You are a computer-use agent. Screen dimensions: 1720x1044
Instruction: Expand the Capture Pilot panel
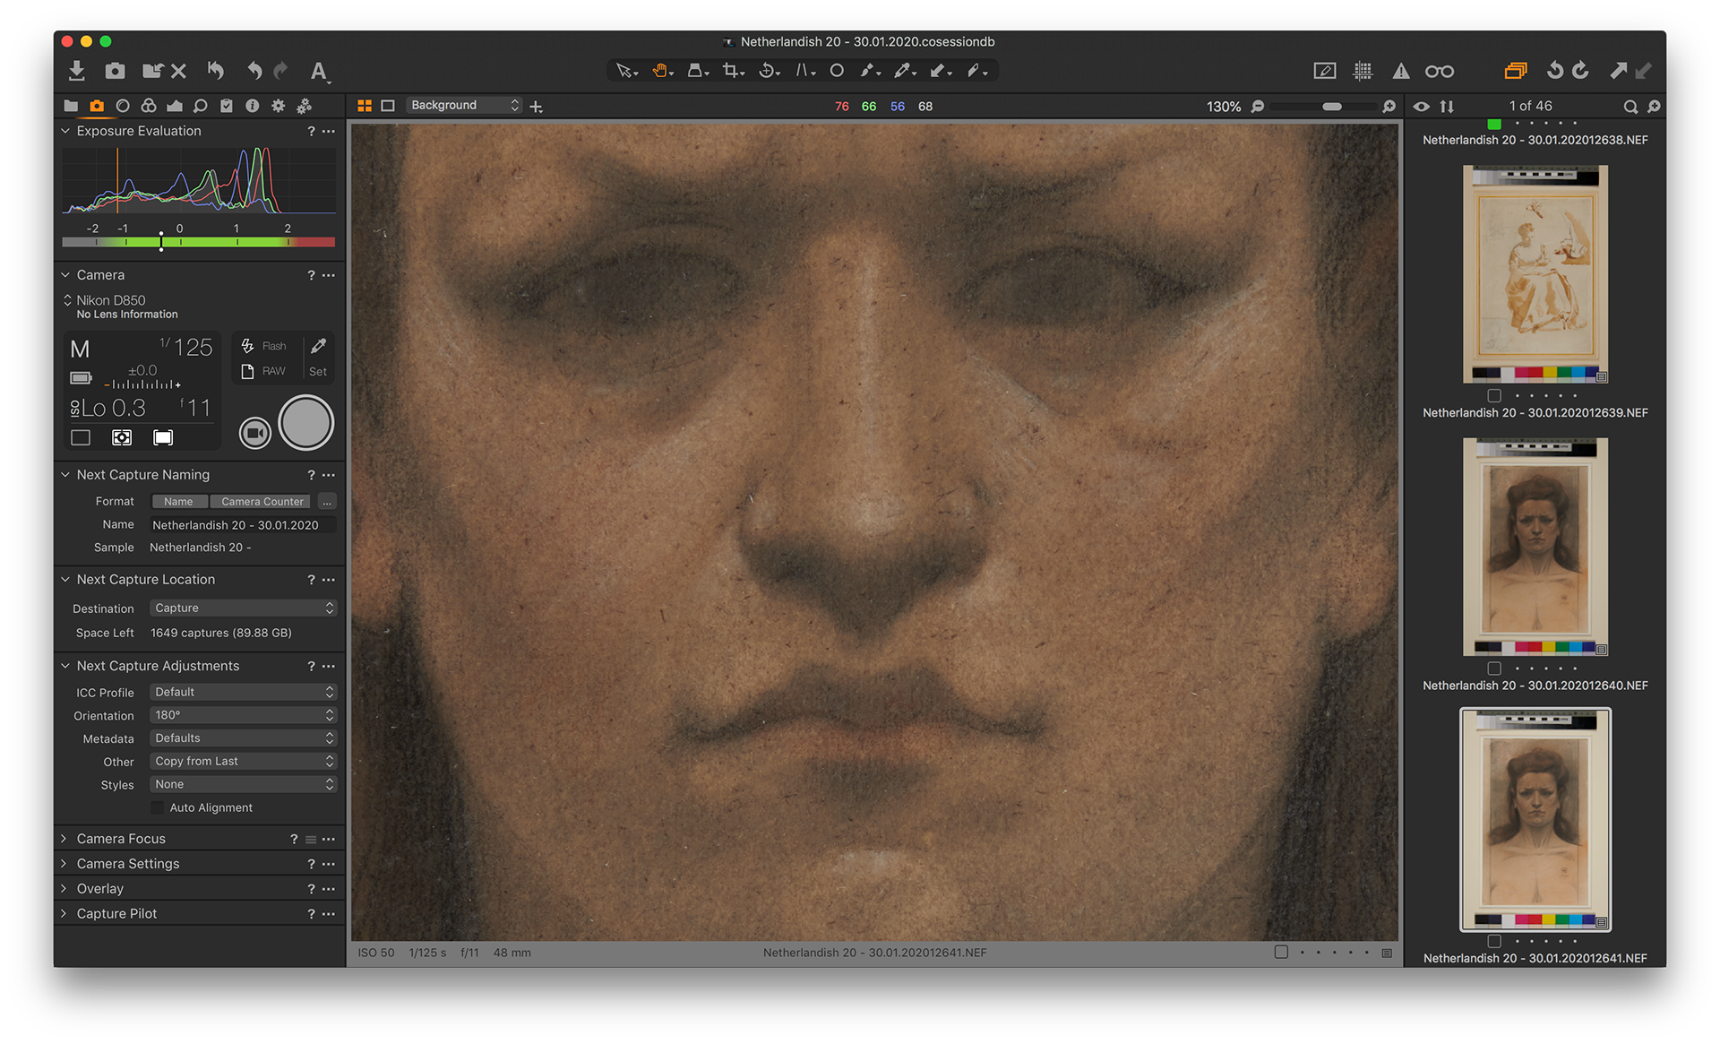click(64, 913)
